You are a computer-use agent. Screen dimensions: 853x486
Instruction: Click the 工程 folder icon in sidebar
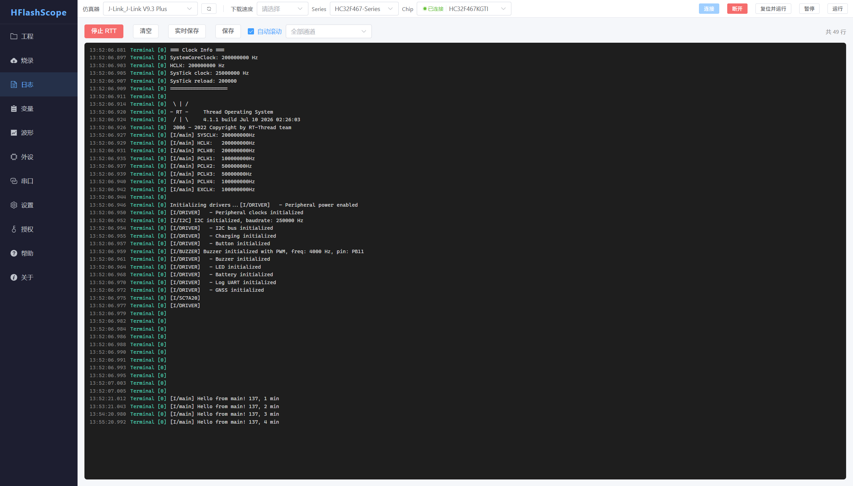[x=14, y=36]
